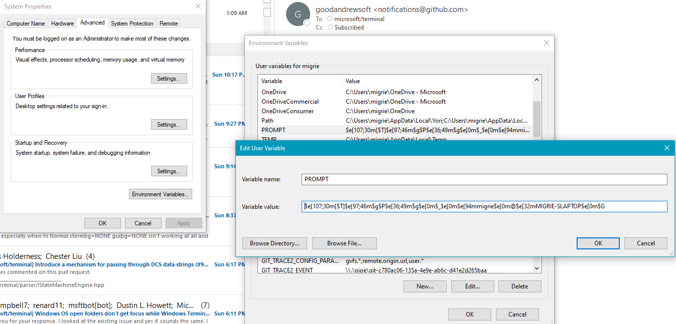Click the sender avatar G icon
676x324 pixels.
pos(298,15)
